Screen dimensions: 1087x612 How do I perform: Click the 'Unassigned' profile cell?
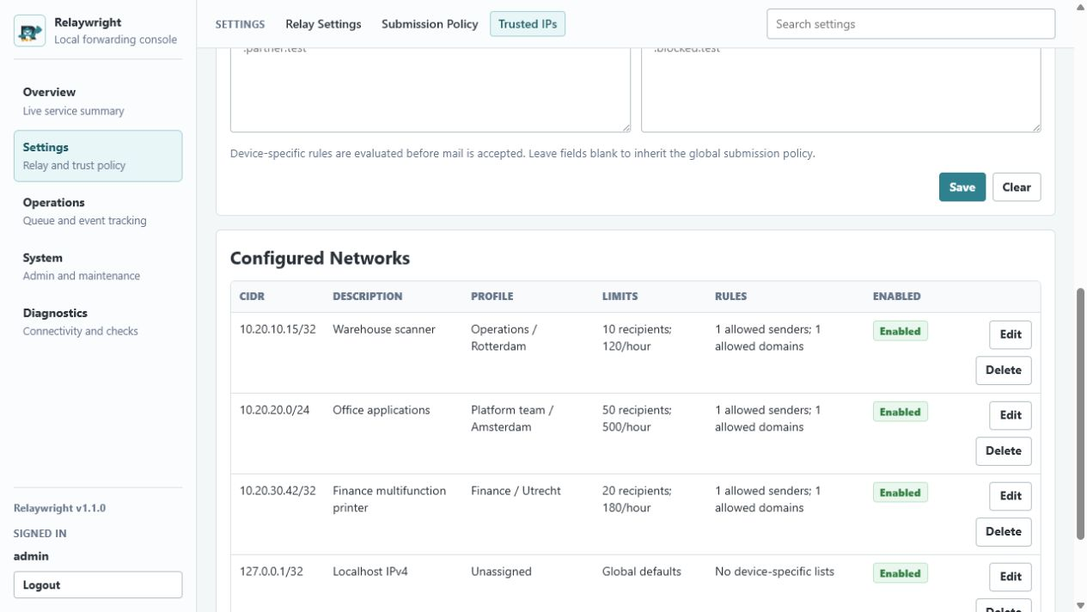click(x=501, y=572)
